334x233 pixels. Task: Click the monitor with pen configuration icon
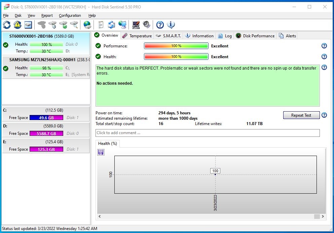point(136,25)
